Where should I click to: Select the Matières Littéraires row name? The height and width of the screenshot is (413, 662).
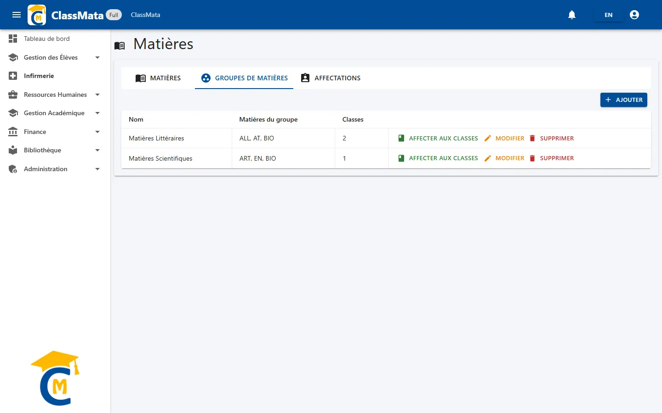click(x=156, y=138)
